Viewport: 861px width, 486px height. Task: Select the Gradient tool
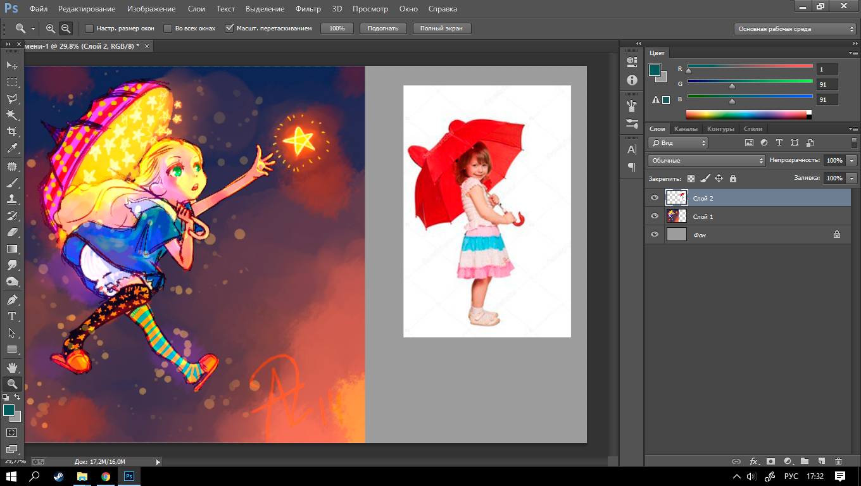tap(12, 248)
